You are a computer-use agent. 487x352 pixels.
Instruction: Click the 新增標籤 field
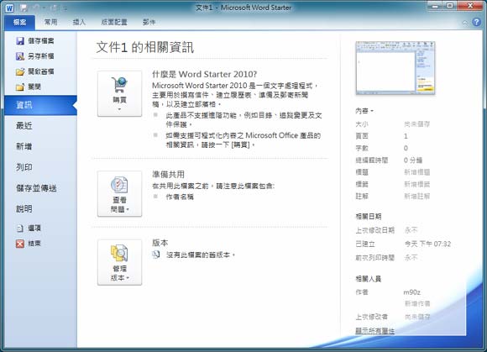point(416,184)
